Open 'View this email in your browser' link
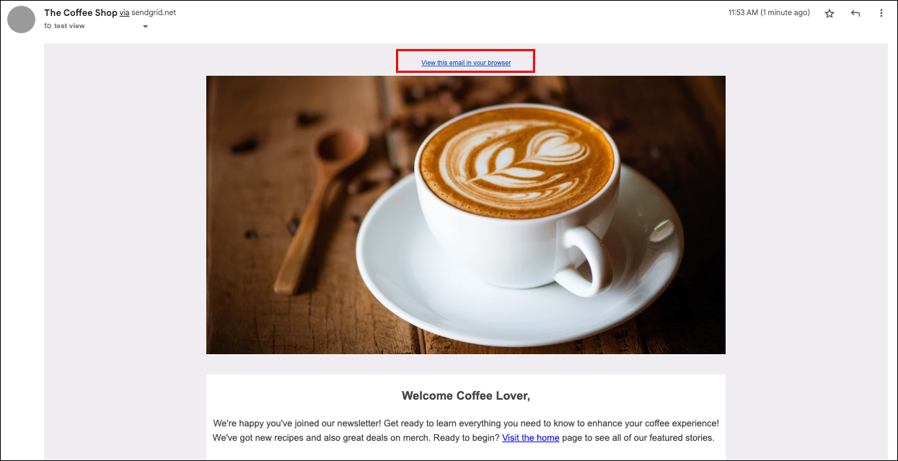 pyautogui.click(x=466, y=63)
